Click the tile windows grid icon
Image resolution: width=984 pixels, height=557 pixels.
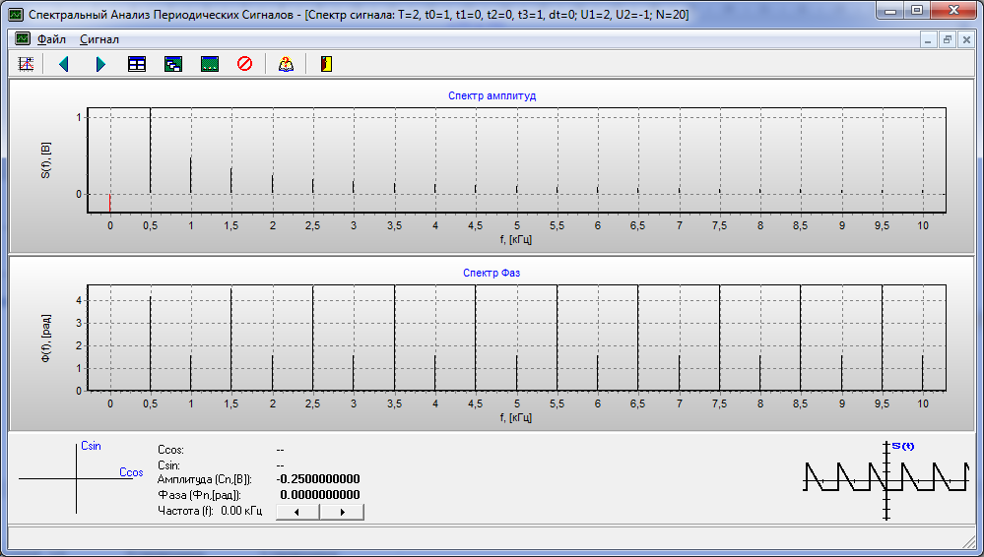click(137, 64)
